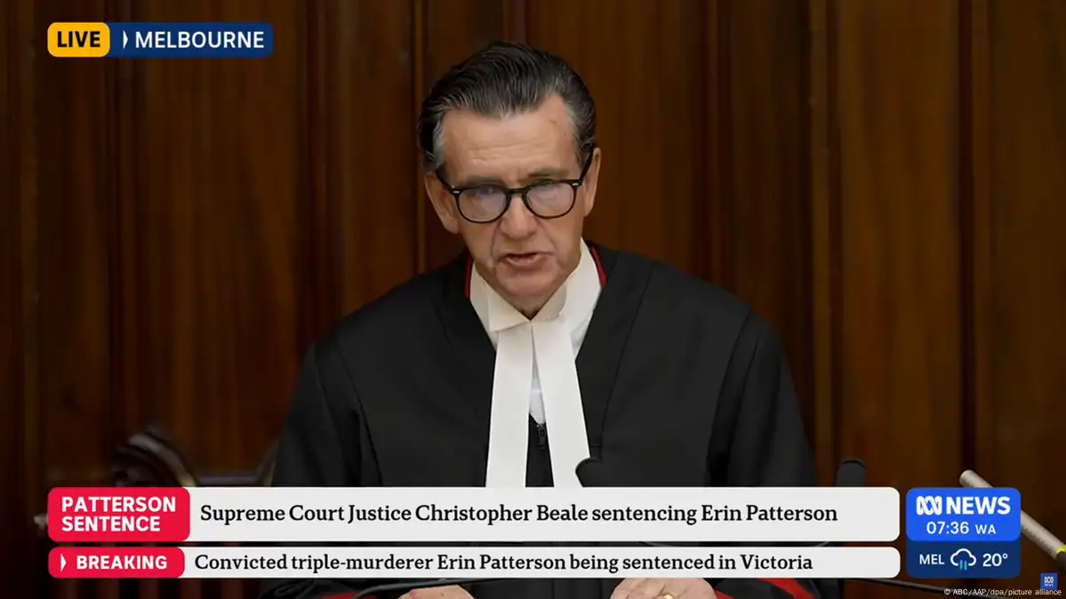
Task: Click the red PATTERSON SENTENCE tag
Action: tap(118, 514)
